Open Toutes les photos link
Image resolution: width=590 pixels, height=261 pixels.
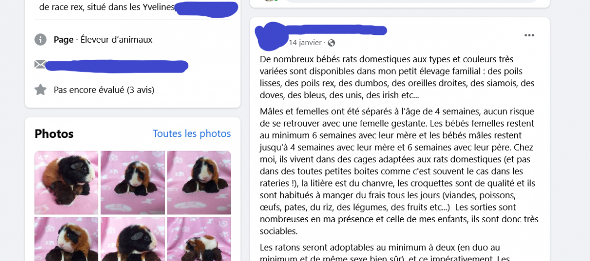point(192,133)
